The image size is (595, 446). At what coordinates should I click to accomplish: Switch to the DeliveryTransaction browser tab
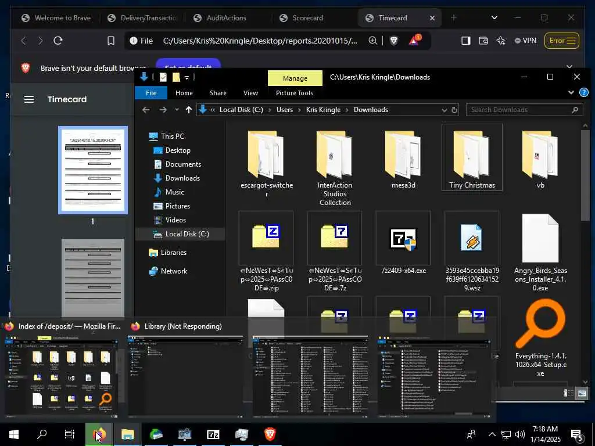[x=142, y=18]
